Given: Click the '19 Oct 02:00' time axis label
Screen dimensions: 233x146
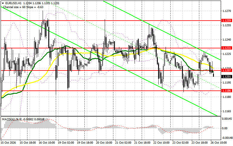Looking at the screenshot, I should coord(66,143).
